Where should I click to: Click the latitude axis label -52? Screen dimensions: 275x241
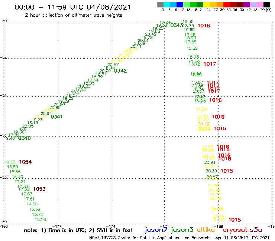3,57
